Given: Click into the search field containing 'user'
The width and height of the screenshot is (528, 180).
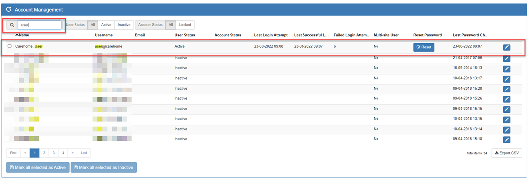Looking at the screenshot, I should pos(39,25).
